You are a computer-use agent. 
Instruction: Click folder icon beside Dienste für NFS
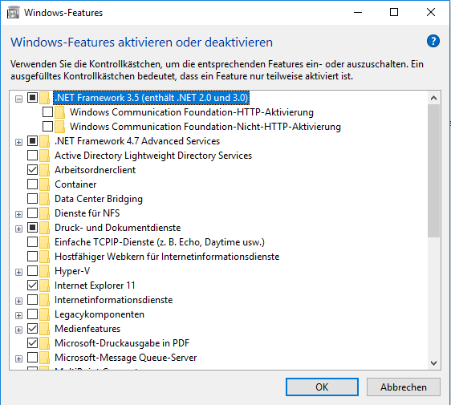point(45,213)
